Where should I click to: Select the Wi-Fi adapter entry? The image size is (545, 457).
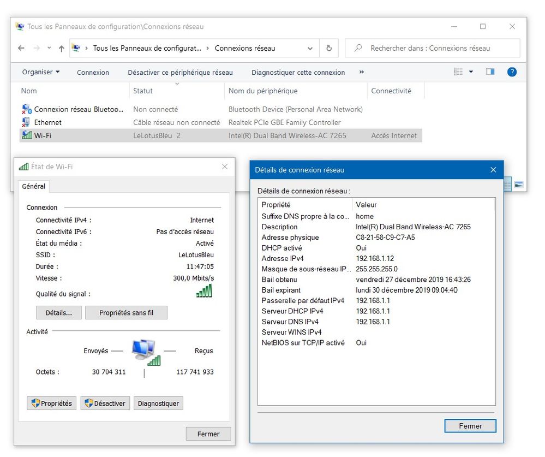[x=43, y=135]
